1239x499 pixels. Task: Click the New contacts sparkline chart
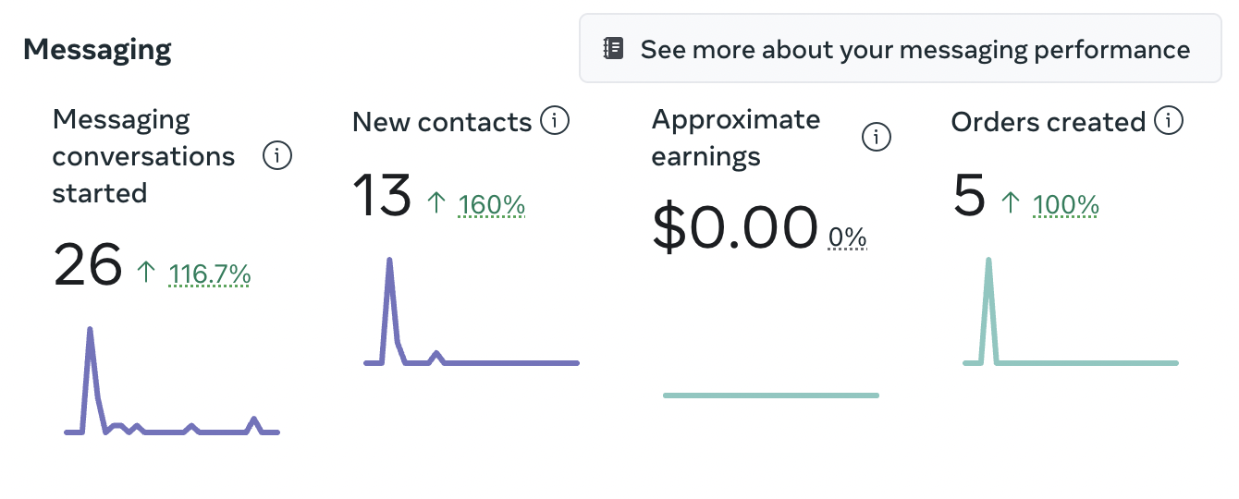471,319
